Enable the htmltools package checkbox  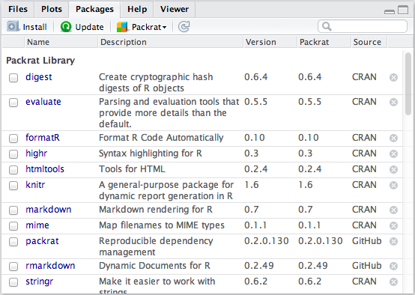pyautogui.click(x=13, y=170)
